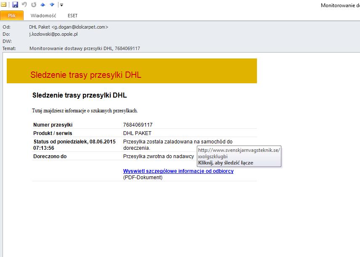Click the Numer przesylki label
This screenshot has height=257, width=360.
53,125
